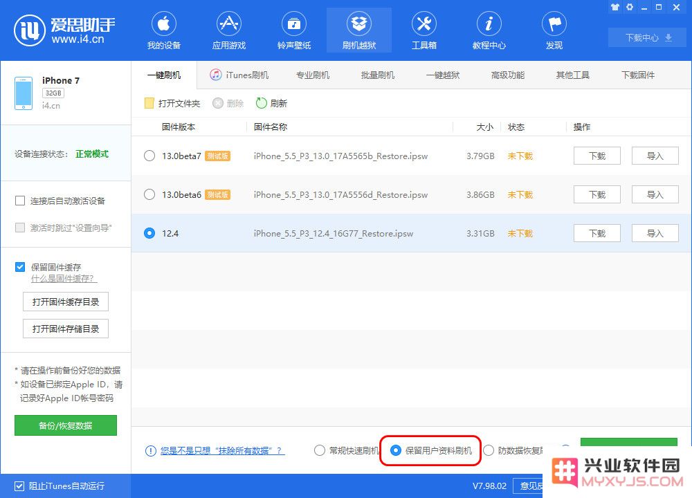Open 我的设备 (My Device) section
Image resolution: width=692 pixels, height=498 pixels.
click(x=164, y=30)
